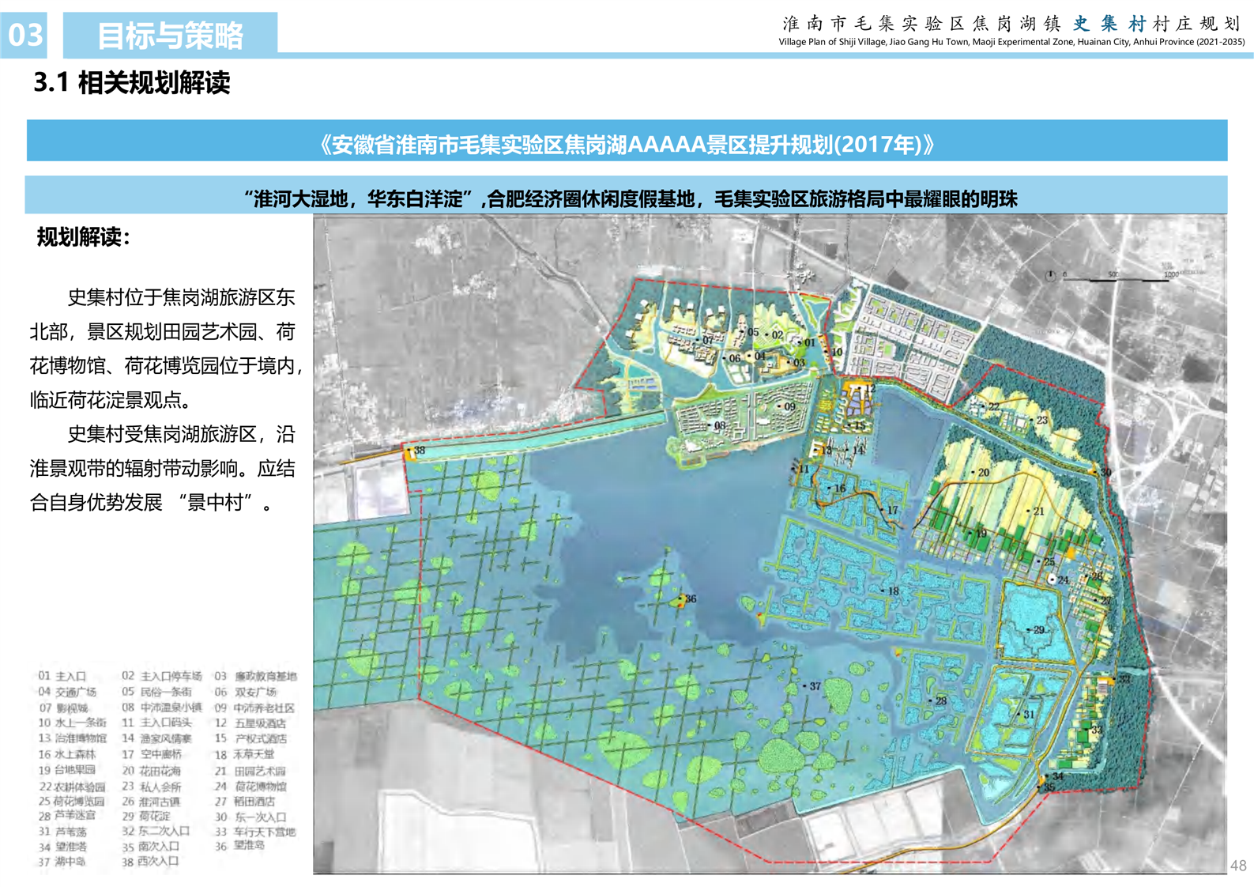Click page number 48 in the corner

pos(1237,866)
